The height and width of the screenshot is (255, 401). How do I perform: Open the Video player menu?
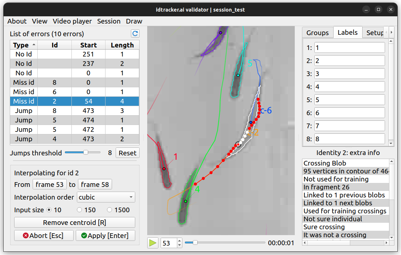point(72,21)
